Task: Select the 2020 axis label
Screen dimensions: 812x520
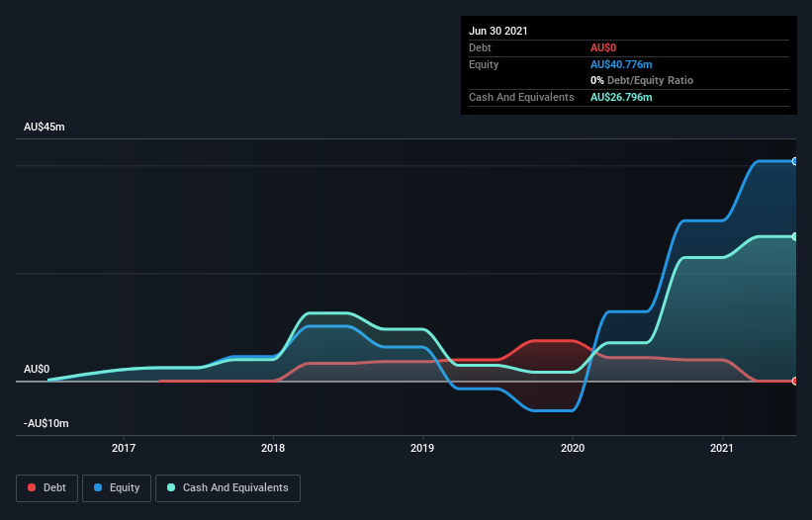Action: tap(573, 448)
